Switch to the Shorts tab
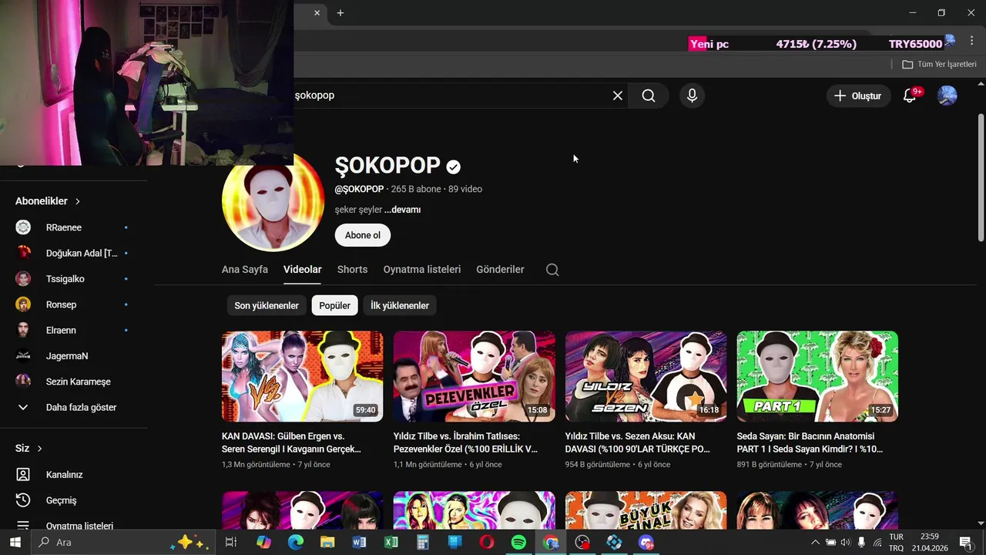Viewport: 986px width, 555px height. coord(352,270)
